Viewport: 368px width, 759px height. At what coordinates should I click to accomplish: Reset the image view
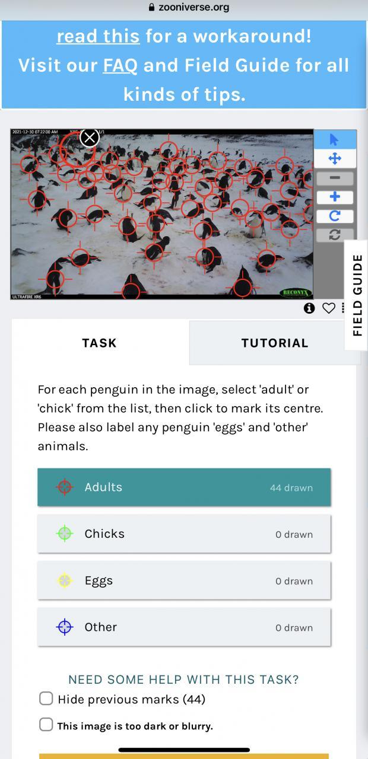[x=334, y=235]
